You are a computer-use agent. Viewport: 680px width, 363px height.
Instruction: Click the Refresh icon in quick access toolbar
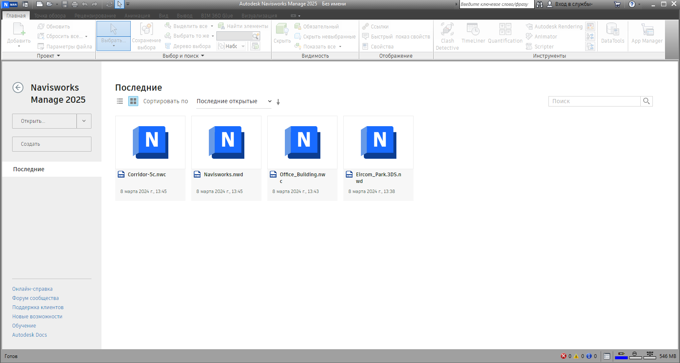point(109,4)
